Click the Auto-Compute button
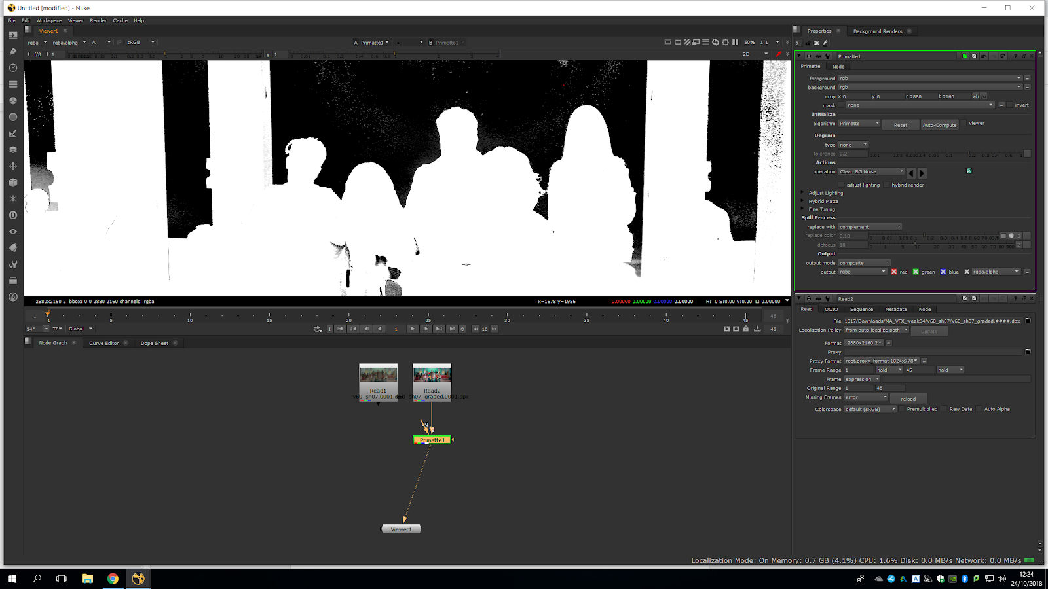1048x589 pixels. 939,125
